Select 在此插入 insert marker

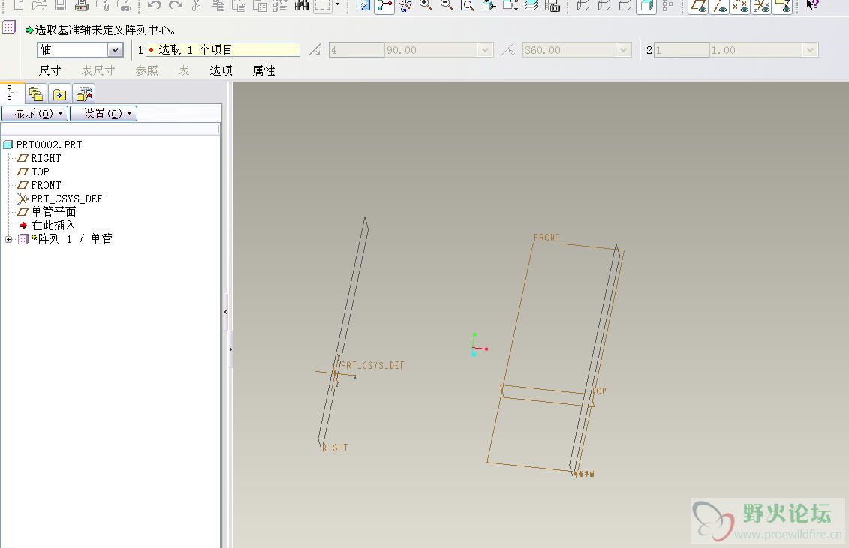(x=47, y=226)
